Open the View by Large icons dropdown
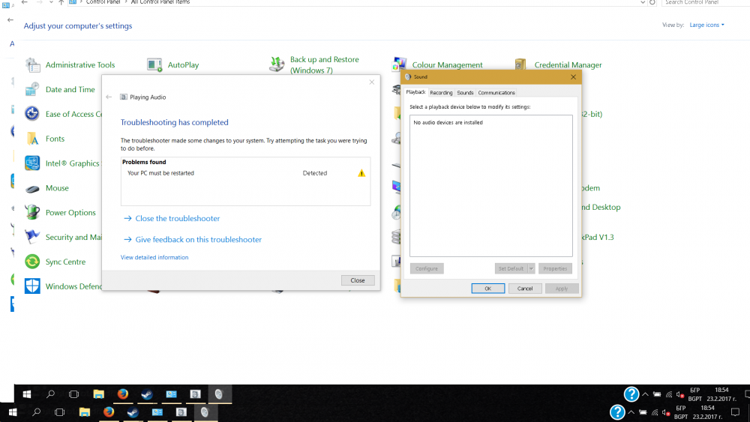750x422 pixels. click(x=706, y=25)
